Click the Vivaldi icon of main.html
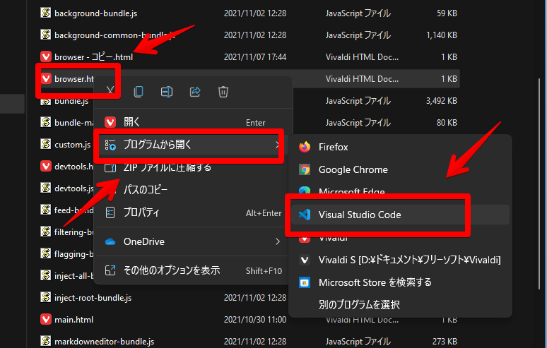The image size is (547, 348). (x=46, y=320)
